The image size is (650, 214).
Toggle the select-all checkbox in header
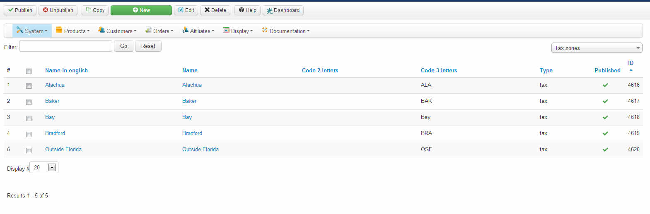click(x=29, y=71)
